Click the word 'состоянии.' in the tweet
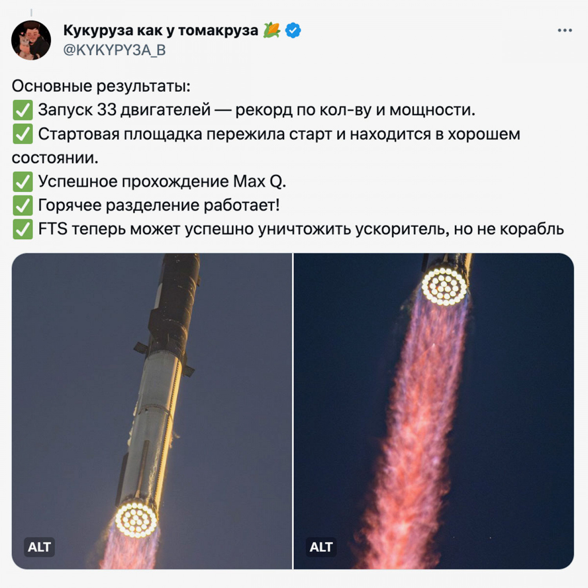This screenshot has width=588, height=588. coord(55,158)
